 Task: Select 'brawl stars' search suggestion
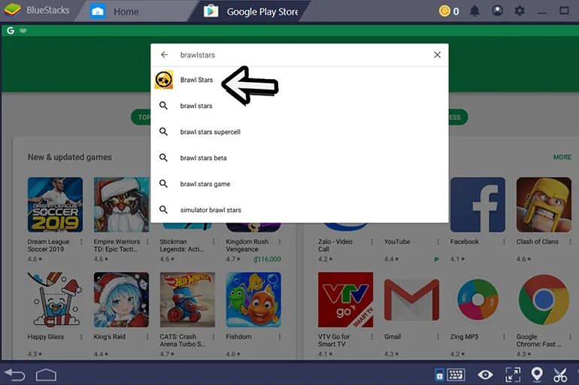click(x=299, y=106)
